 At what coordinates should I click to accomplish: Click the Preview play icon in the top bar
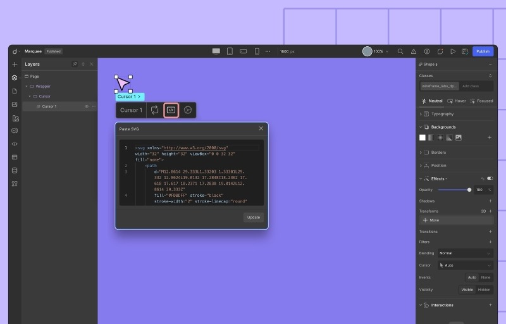(452, 51)
